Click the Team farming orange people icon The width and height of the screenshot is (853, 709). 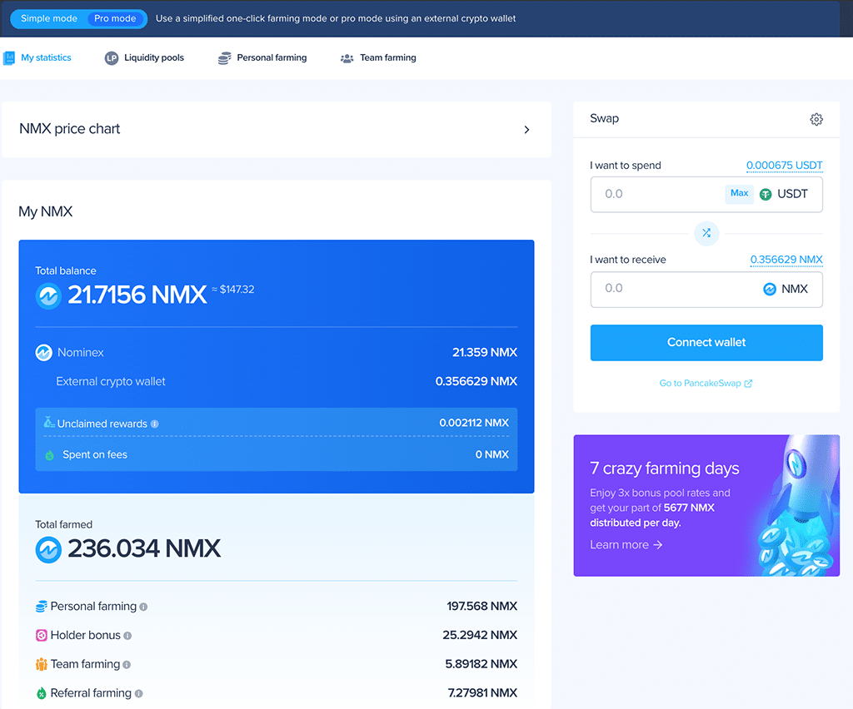[x=42, y=664]
